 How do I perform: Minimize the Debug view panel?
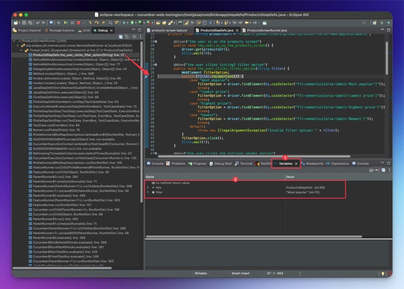[133, 30]
